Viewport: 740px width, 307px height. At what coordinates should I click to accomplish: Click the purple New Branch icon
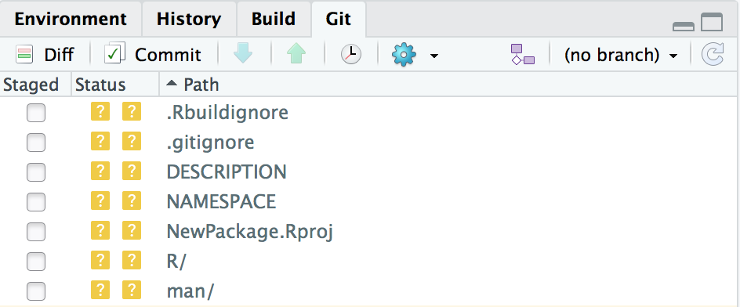pos(523,54)
